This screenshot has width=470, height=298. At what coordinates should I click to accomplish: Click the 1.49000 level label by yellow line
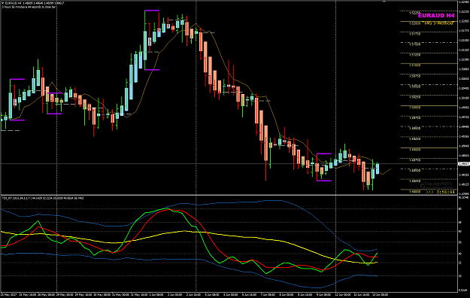click(415, 149)
